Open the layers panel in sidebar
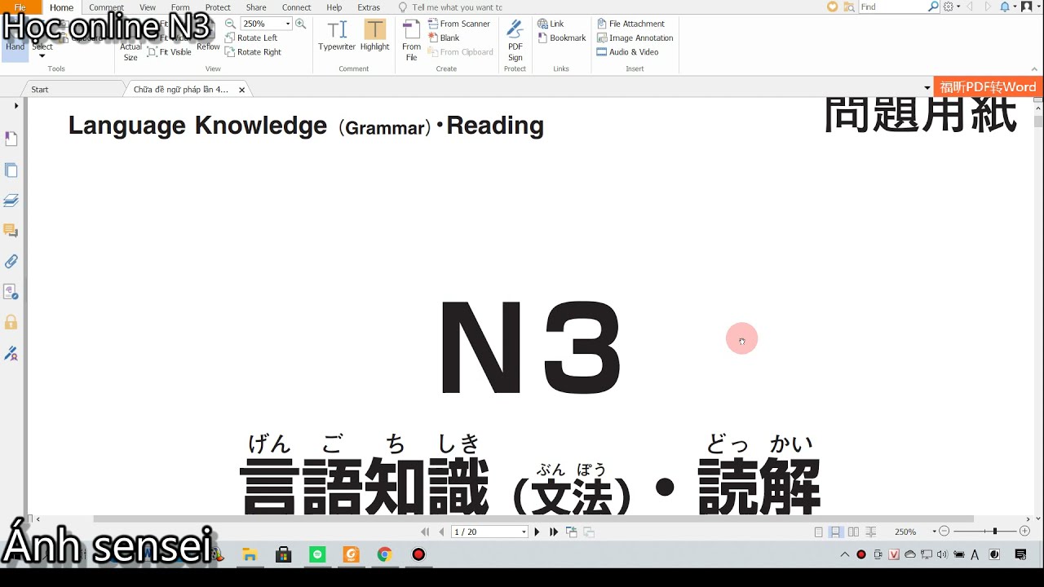Screen dimensions: 1044x587 [x=11, y=201]
